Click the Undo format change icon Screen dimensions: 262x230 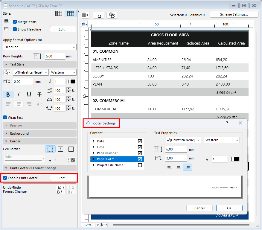(61, 190)
